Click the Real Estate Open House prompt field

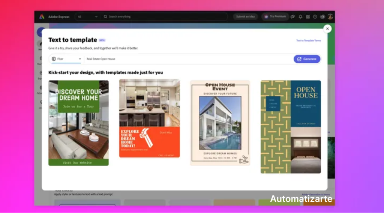(189, 59)
